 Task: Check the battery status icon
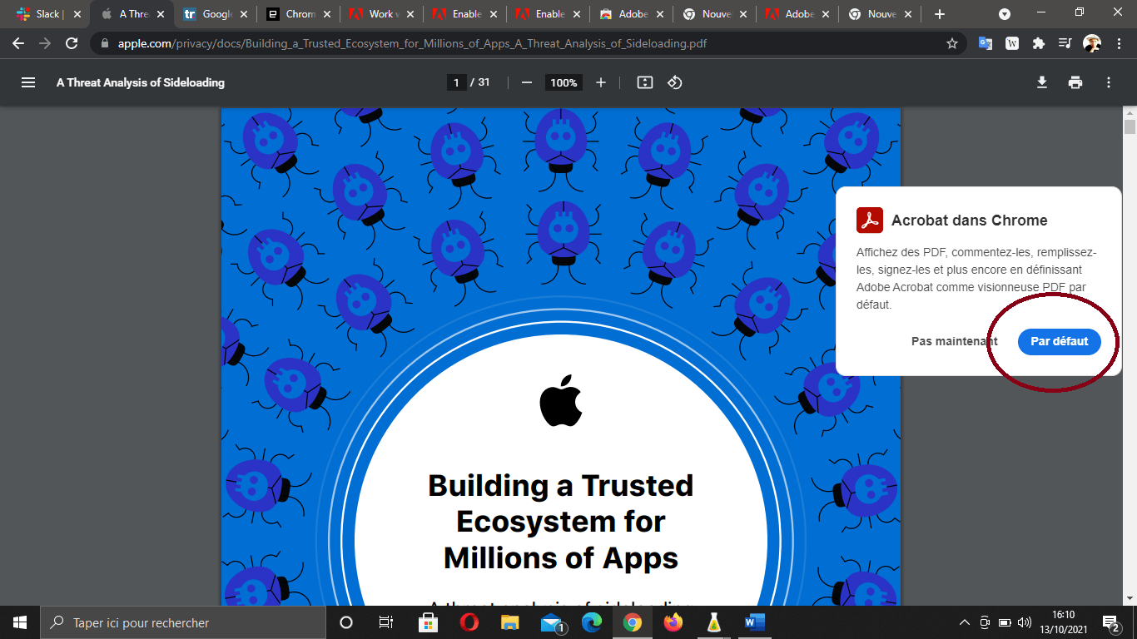1005,622
